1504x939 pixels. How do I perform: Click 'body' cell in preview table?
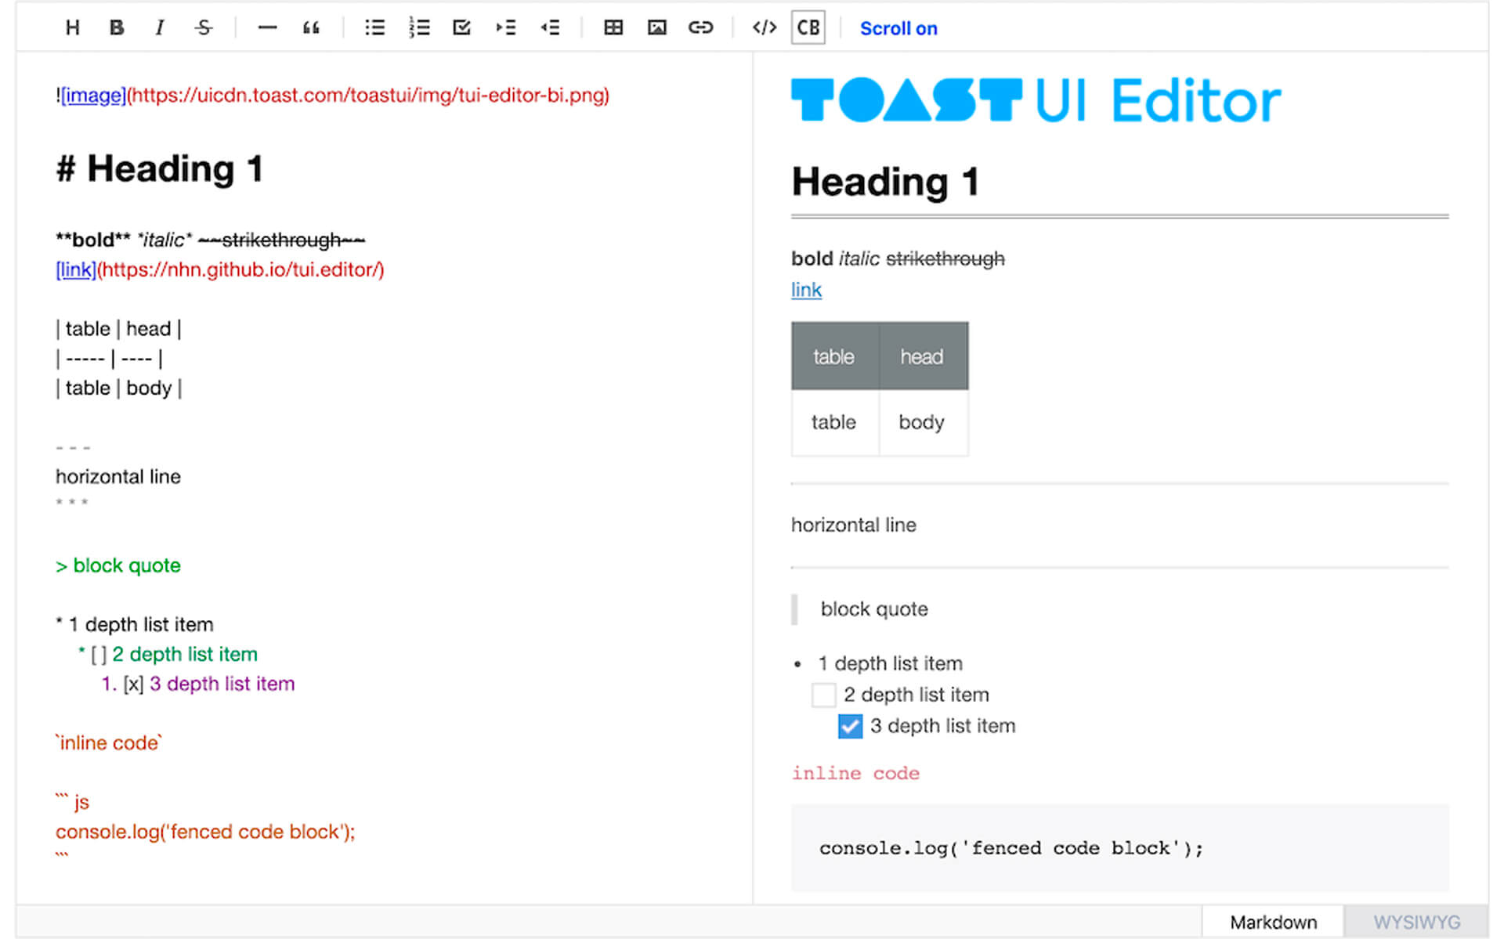click(x=924, y=422)
